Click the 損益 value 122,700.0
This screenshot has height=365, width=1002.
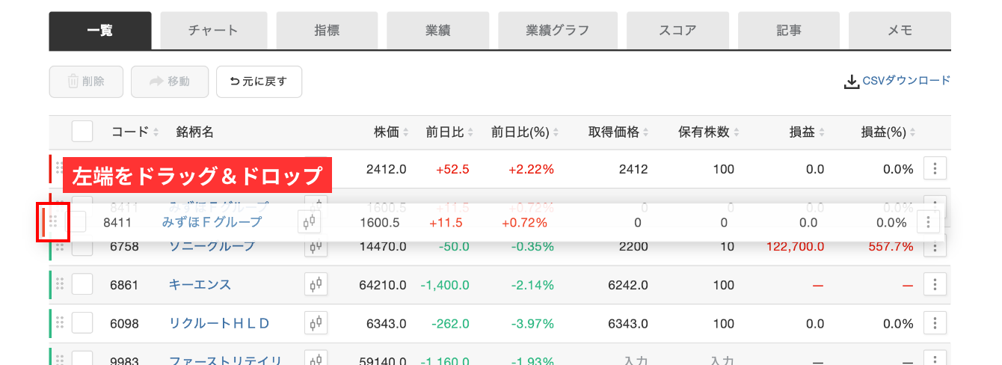[796, 246]
